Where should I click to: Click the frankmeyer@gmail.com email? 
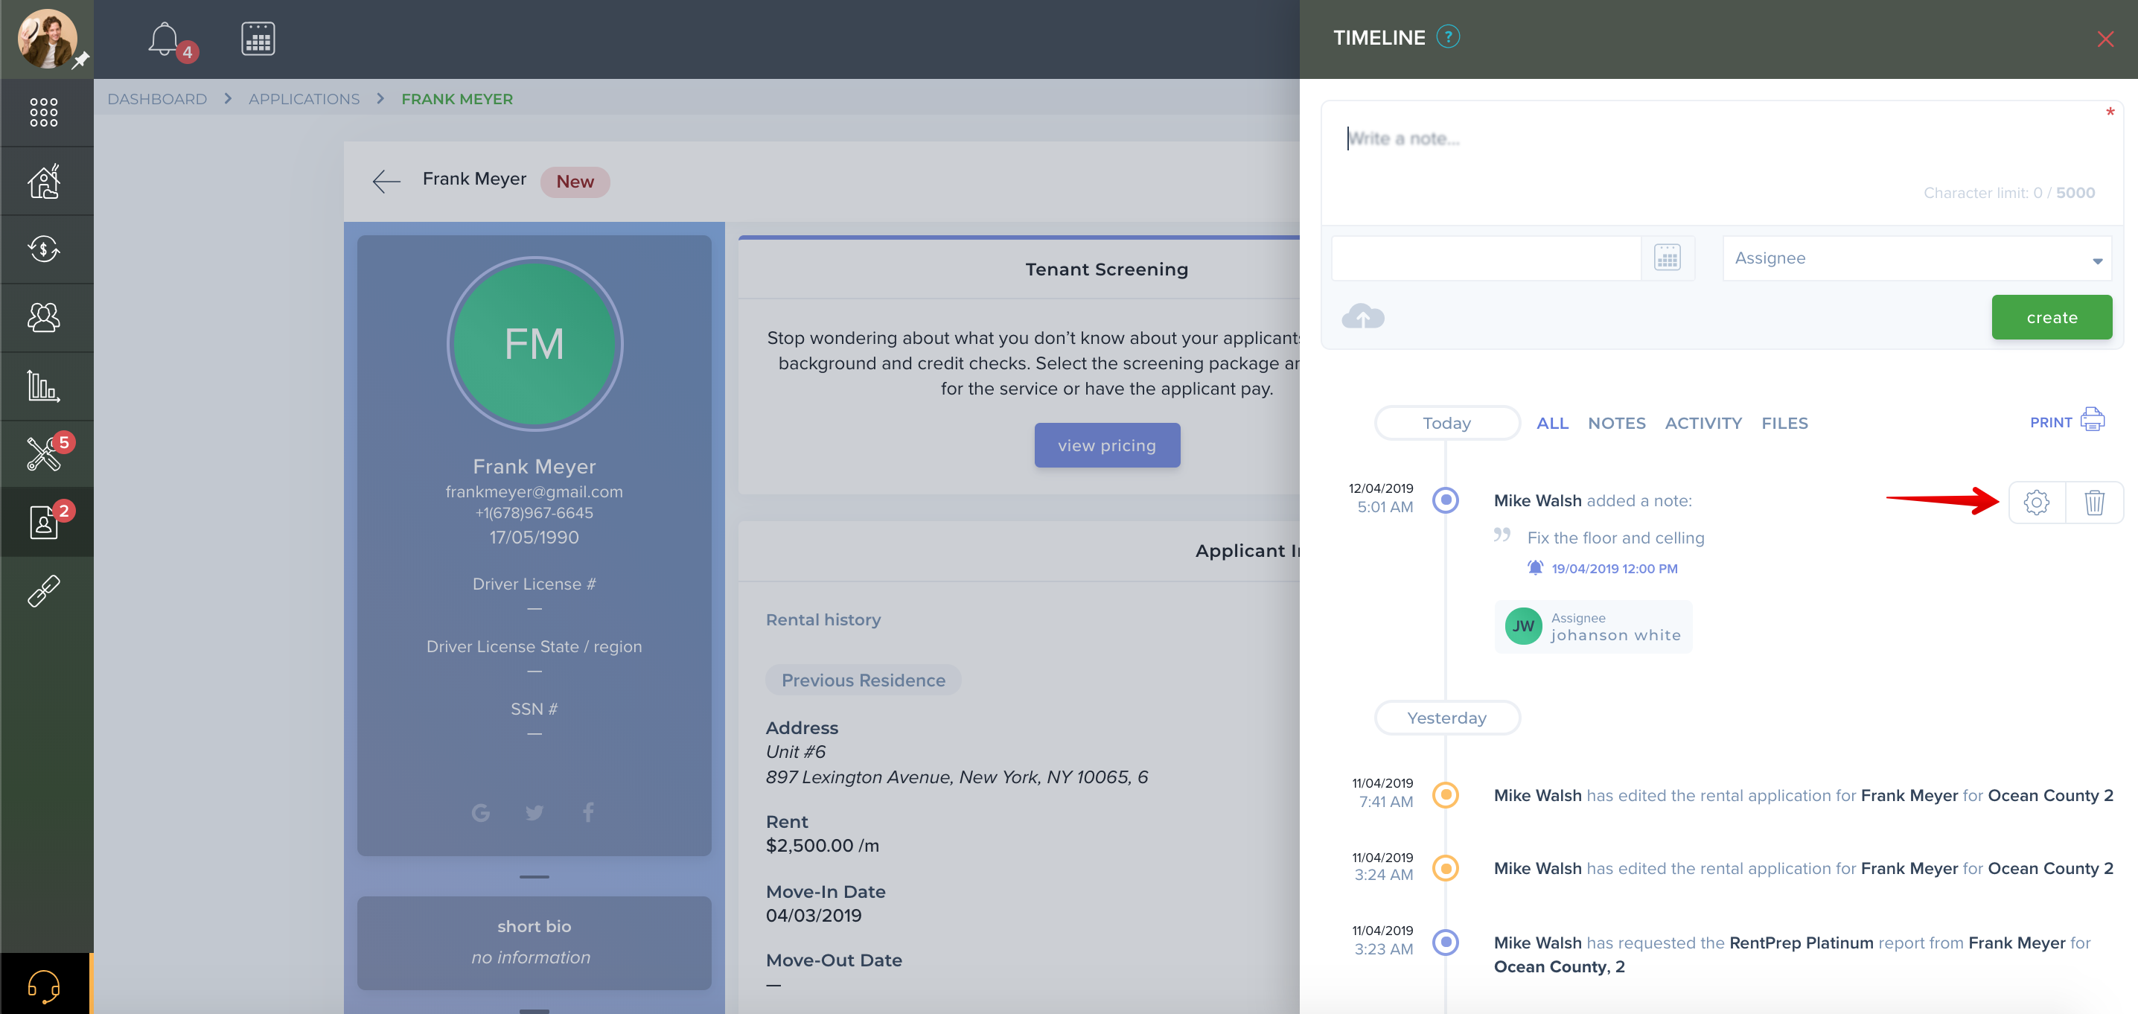coord(534,491)
